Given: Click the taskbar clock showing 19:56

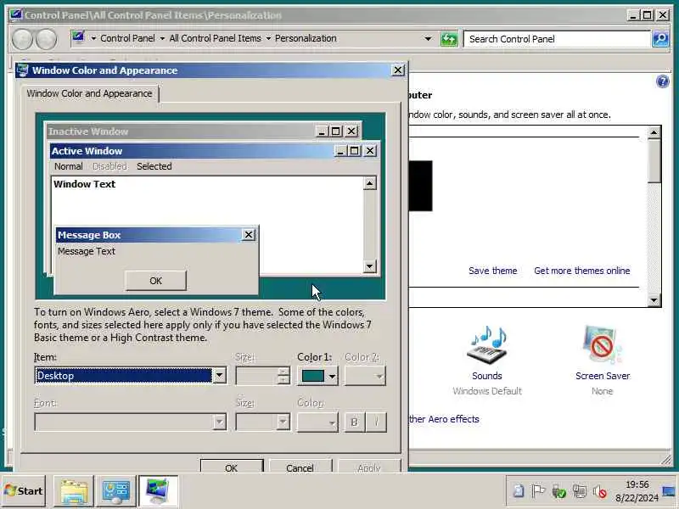Looking at the screenshot, I should [x=637, y=484].
